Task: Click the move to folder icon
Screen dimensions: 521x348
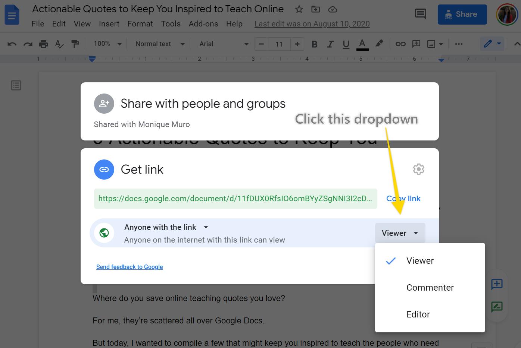Action: pos(316,9)
